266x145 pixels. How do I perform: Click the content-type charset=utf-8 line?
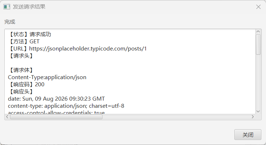(x=66, y=106)
